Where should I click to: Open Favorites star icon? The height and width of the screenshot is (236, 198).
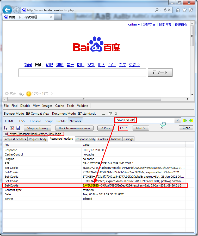pyautogui.click(x=184, y=10)
